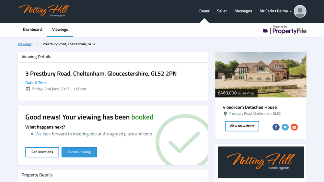This screenshot has width=324, height=182.
Task: Click the email share icon
Action: click(294, 127)
